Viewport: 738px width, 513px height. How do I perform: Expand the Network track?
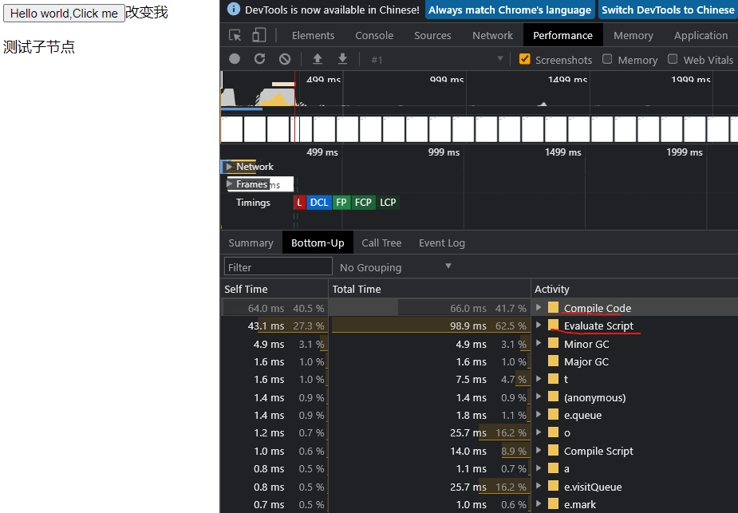click(x=230, y=167)
